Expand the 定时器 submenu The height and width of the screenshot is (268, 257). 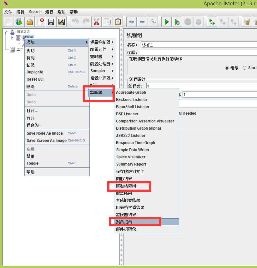tap(102, 57)
